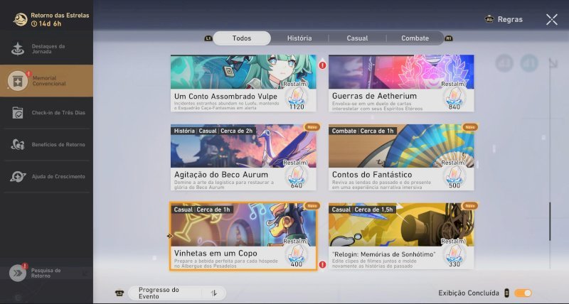Switch to the Todos tab
The image size is (569, 304).
coord(242,38)
